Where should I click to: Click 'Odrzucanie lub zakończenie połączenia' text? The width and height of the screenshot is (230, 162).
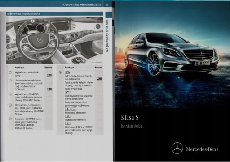tap(78, 77)
